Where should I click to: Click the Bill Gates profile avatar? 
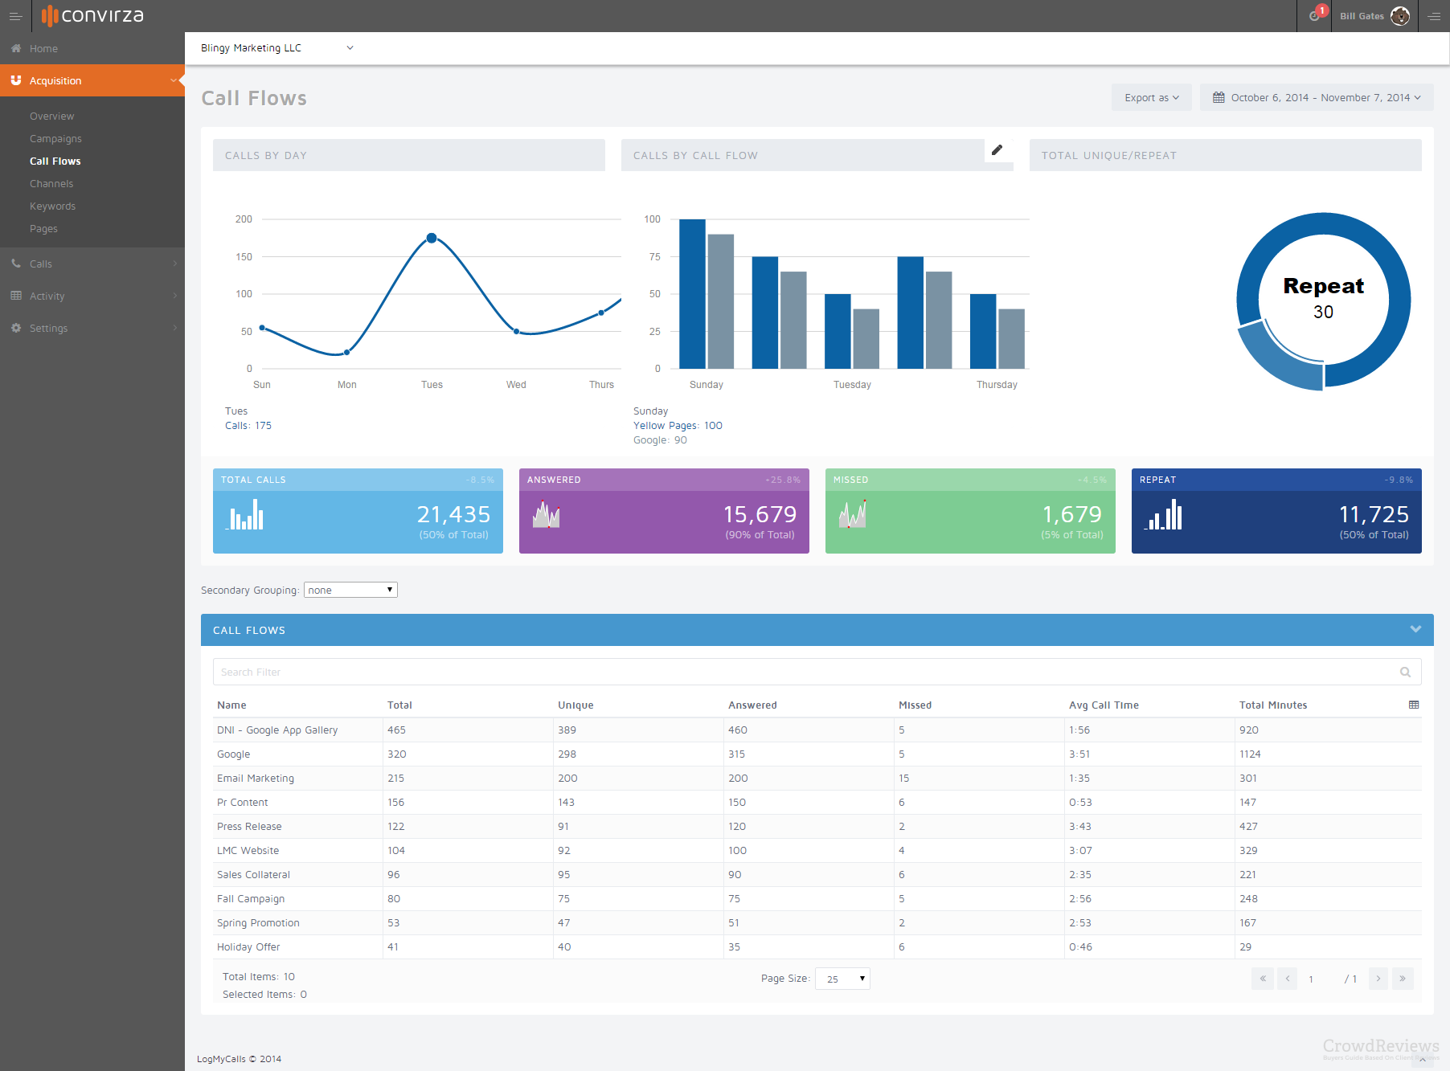[x=1400, y=16]
